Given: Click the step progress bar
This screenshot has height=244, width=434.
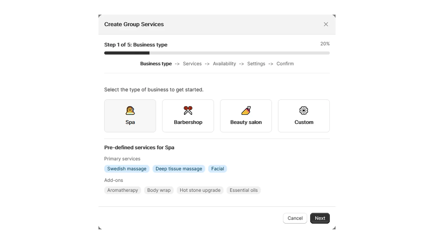Looking at the screenshot, I should click(x=217, y=53).
